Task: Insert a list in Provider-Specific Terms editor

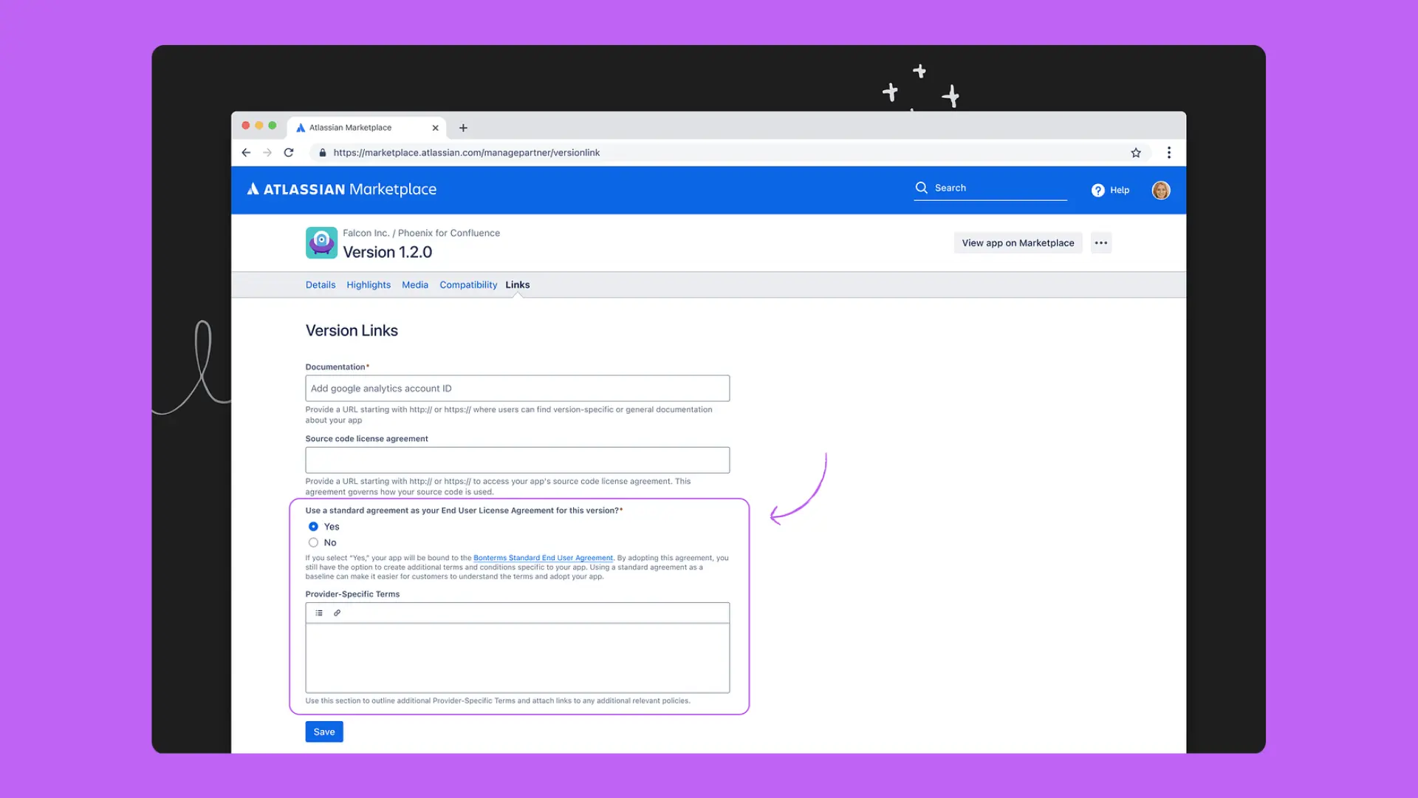Action: (x=319, y=613)
